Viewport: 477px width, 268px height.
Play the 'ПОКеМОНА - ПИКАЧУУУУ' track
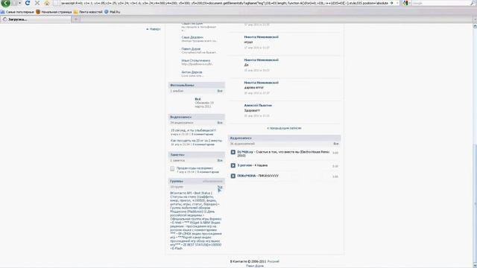233,176
